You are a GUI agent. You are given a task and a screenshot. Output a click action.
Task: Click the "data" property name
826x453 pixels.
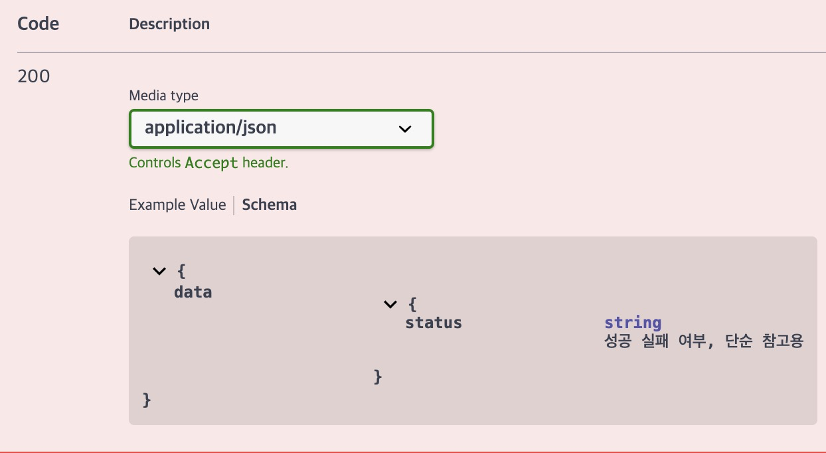click(193, 292)
